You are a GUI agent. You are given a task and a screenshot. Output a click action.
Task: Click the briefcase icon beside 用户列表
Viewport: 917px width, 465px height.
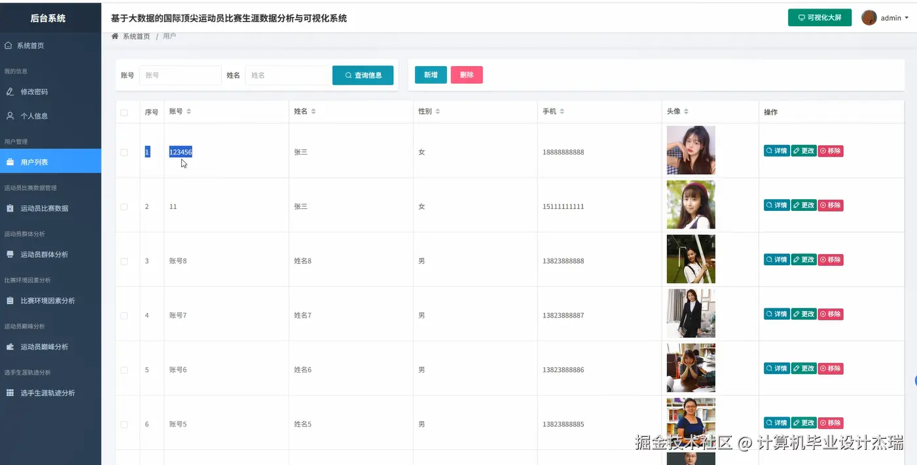point(10,162)
